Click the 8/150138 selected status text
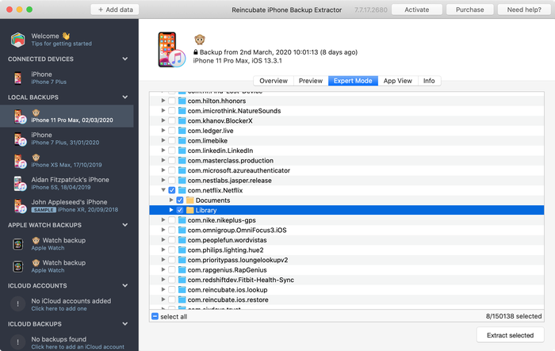555x351 pixels. pos(514,316)
